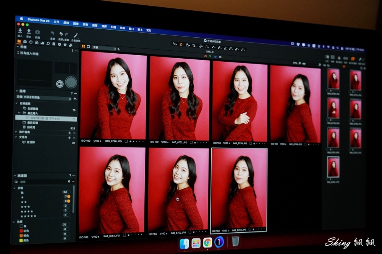Select the crop tool in cursor toolbar
382x254 pixels.
click(194, 46)
